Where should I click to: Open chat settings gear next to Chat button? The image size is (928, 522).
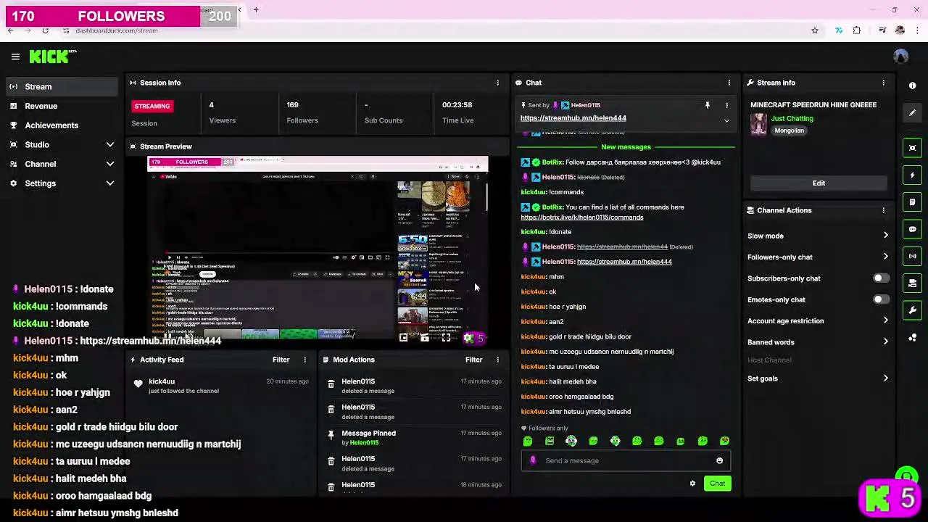[692, 484]
